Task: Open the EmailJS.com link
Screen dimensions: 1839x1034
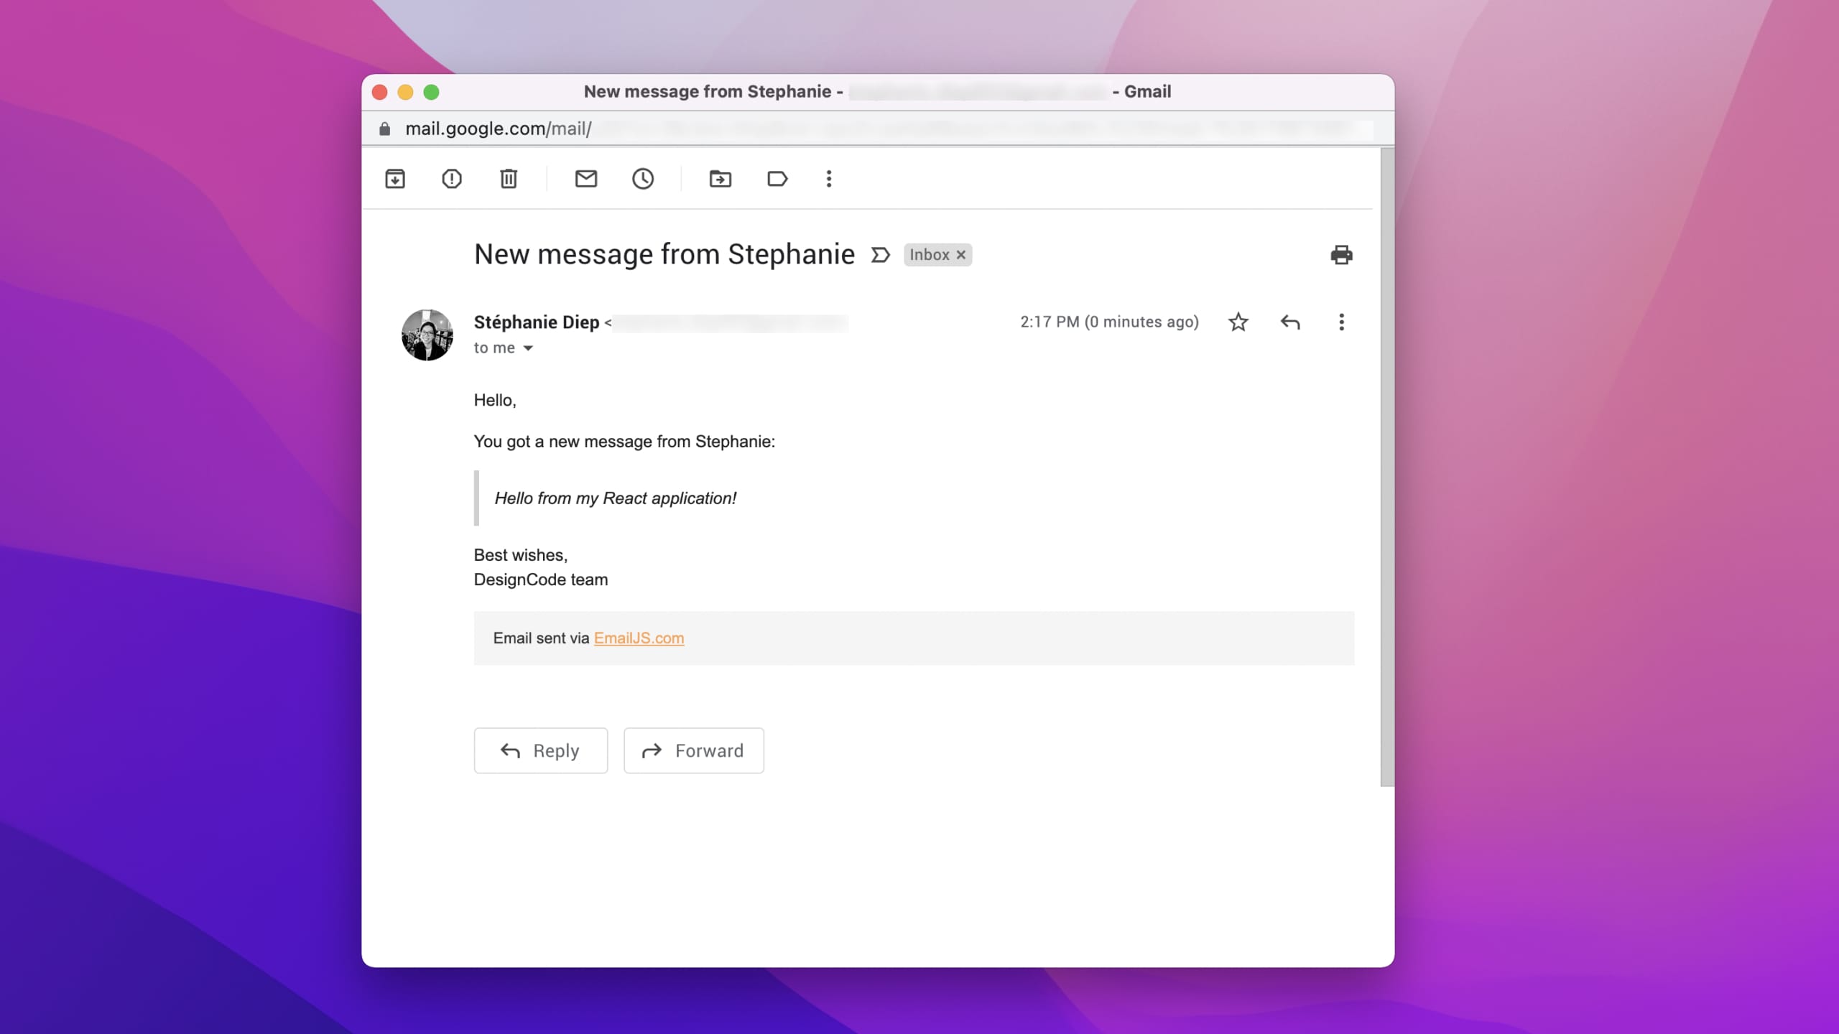Action: (x=639, y=638)
